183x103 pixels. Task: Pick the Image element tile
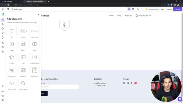pos(12,44)
